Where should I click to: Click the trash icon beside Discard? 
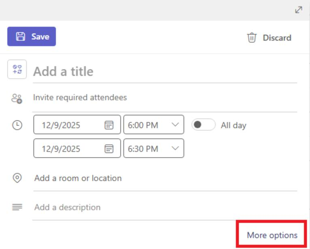pyautogui.click(x=252, y=38)
